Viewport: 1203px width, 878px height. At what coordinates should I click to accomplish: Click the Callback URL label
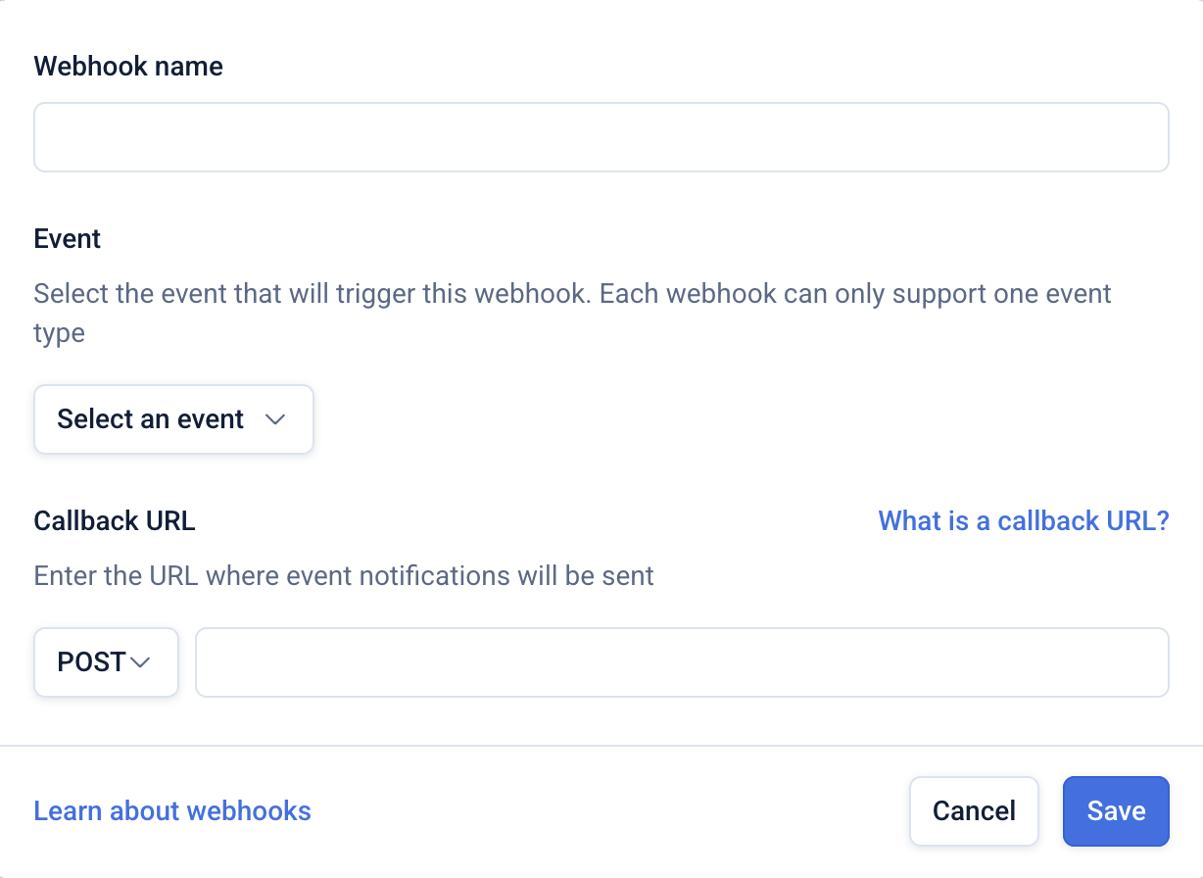(115, 520)
